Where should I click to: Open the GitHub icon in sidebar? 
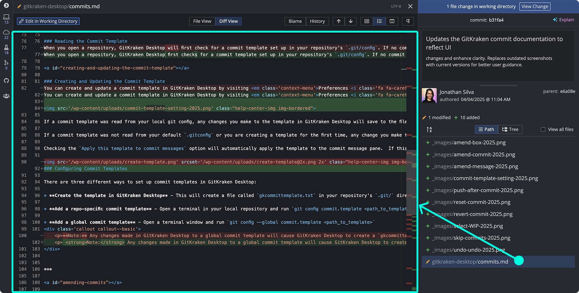click(6, 80)
